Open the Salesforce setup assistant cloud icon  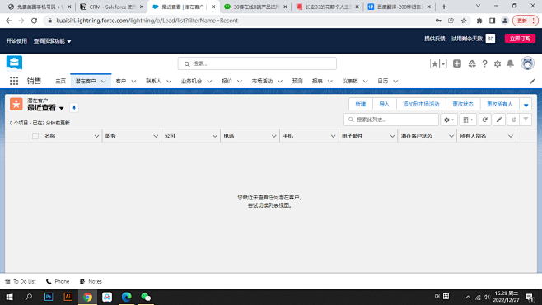[x=472, y=63]
